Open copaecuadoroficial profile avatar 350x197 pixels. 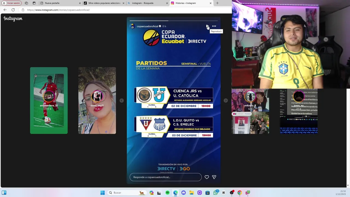pyautogui.click(x=133, y=26)
